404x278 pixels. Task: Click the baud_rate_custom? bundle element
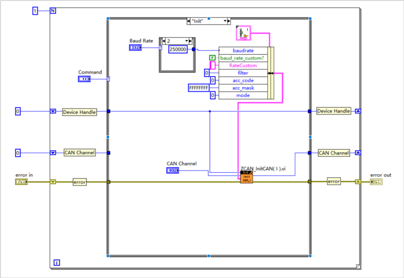click(243, 58)
